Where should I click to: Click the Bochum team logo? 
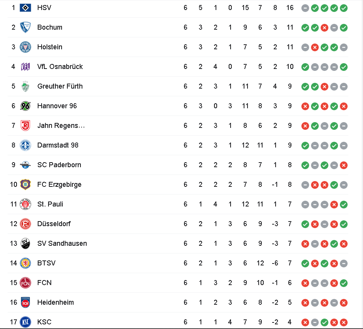(25, 27)
